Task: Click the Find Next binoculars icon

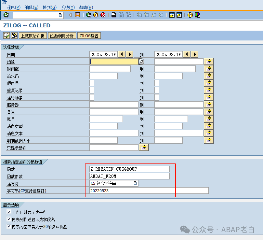Action: coord(128,15)
